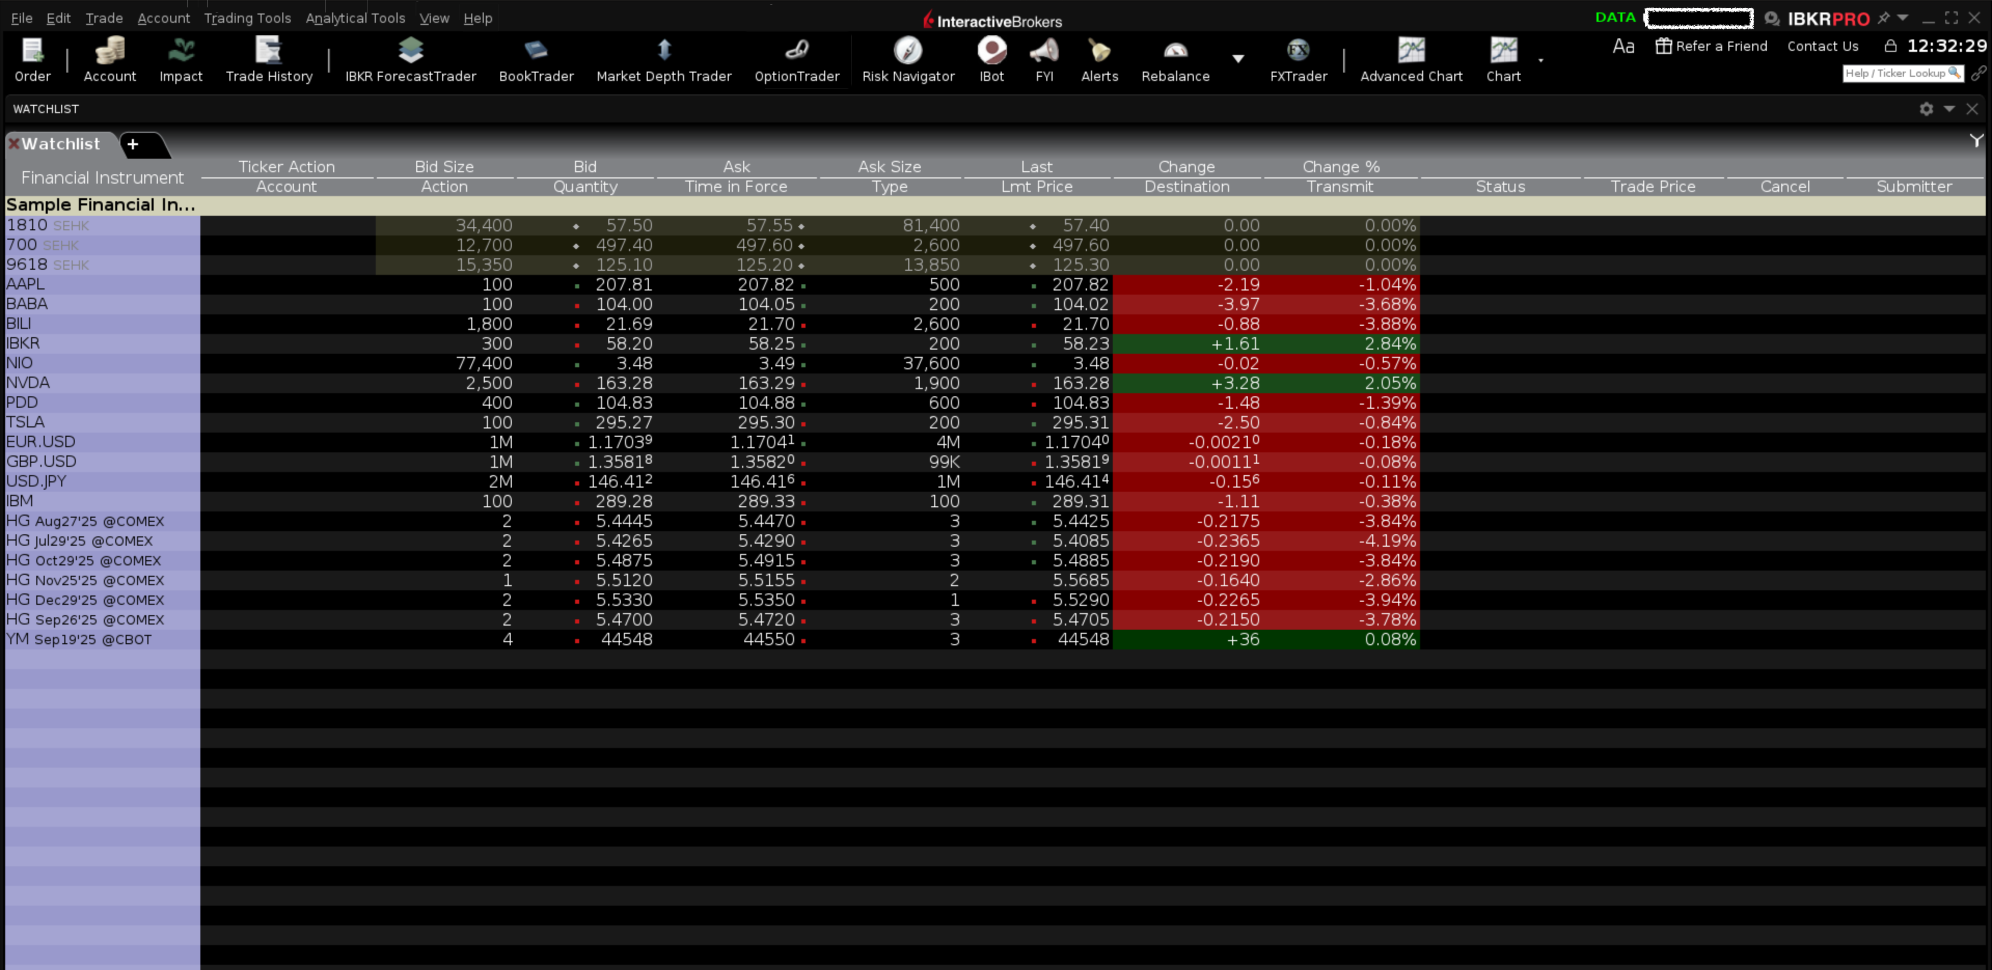Launch the Impact dashboard

[181, 60]
